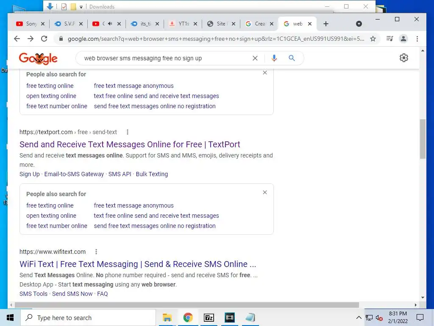Go back to the previous page

[x=17, y=39]
